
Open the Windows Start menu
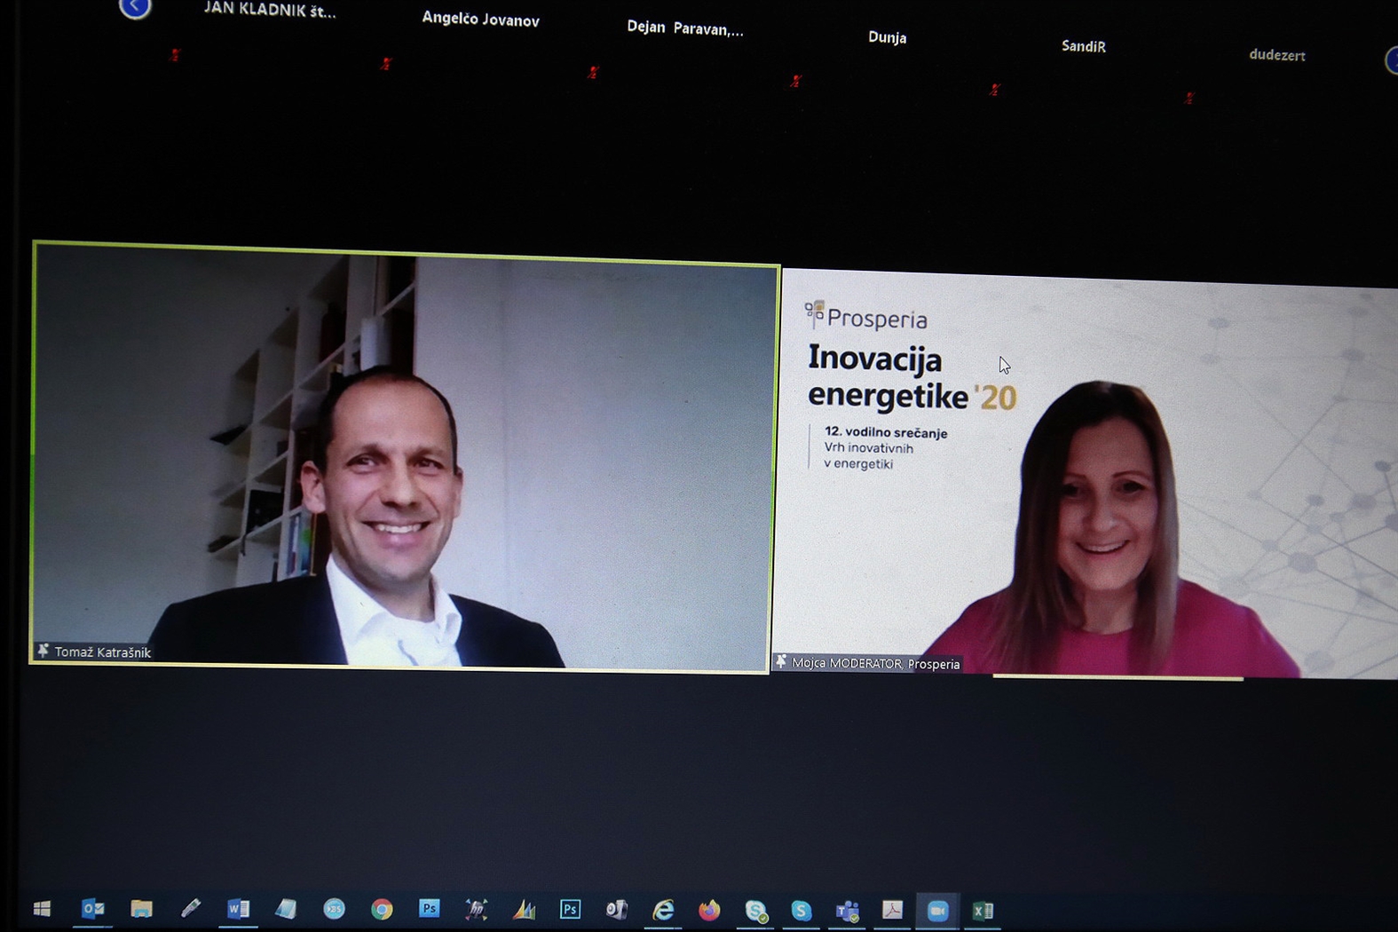tap(42, 908)
